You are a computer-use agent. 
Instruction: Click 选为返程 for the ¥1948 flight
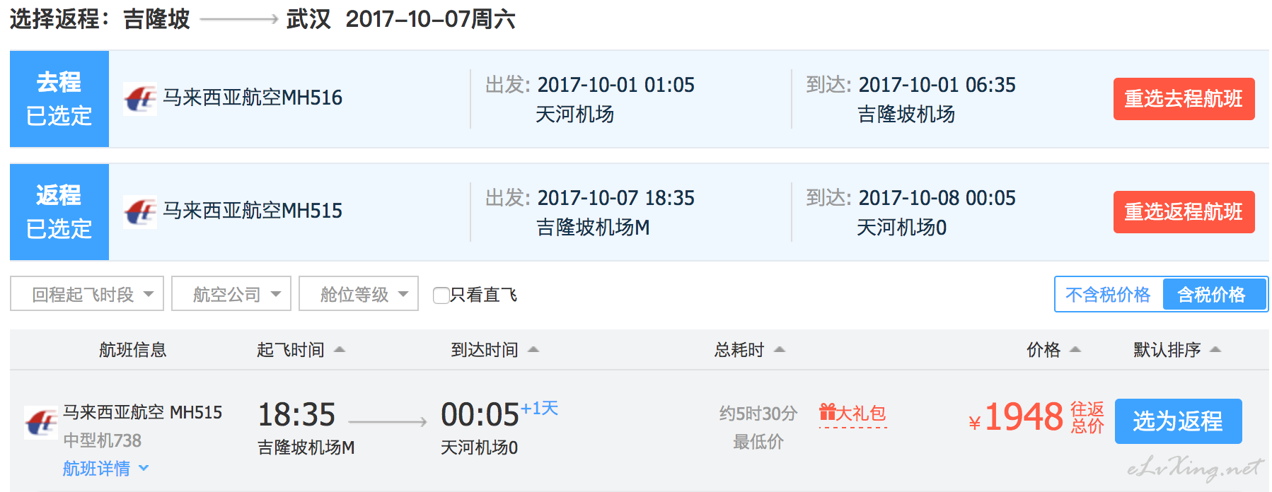[1178, 421]
